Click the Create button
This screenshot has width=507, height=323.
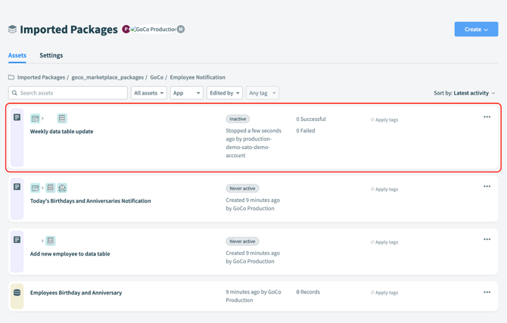476,30
